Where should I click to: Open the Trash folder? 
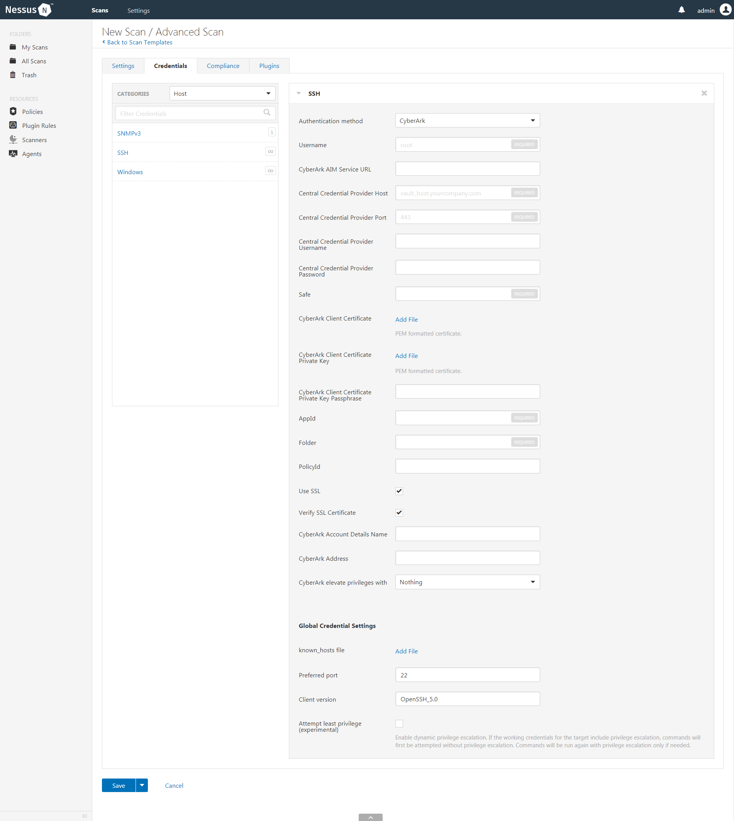click(29, 75)
